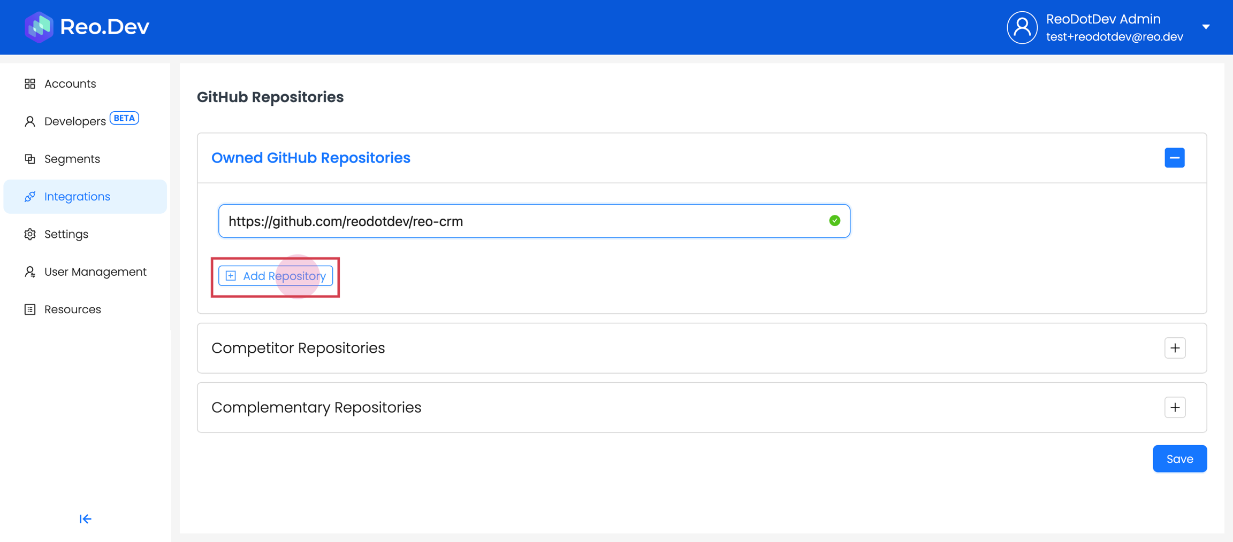Click the user avatar icon
The image size is (1233, 542).
(1022, 27)
